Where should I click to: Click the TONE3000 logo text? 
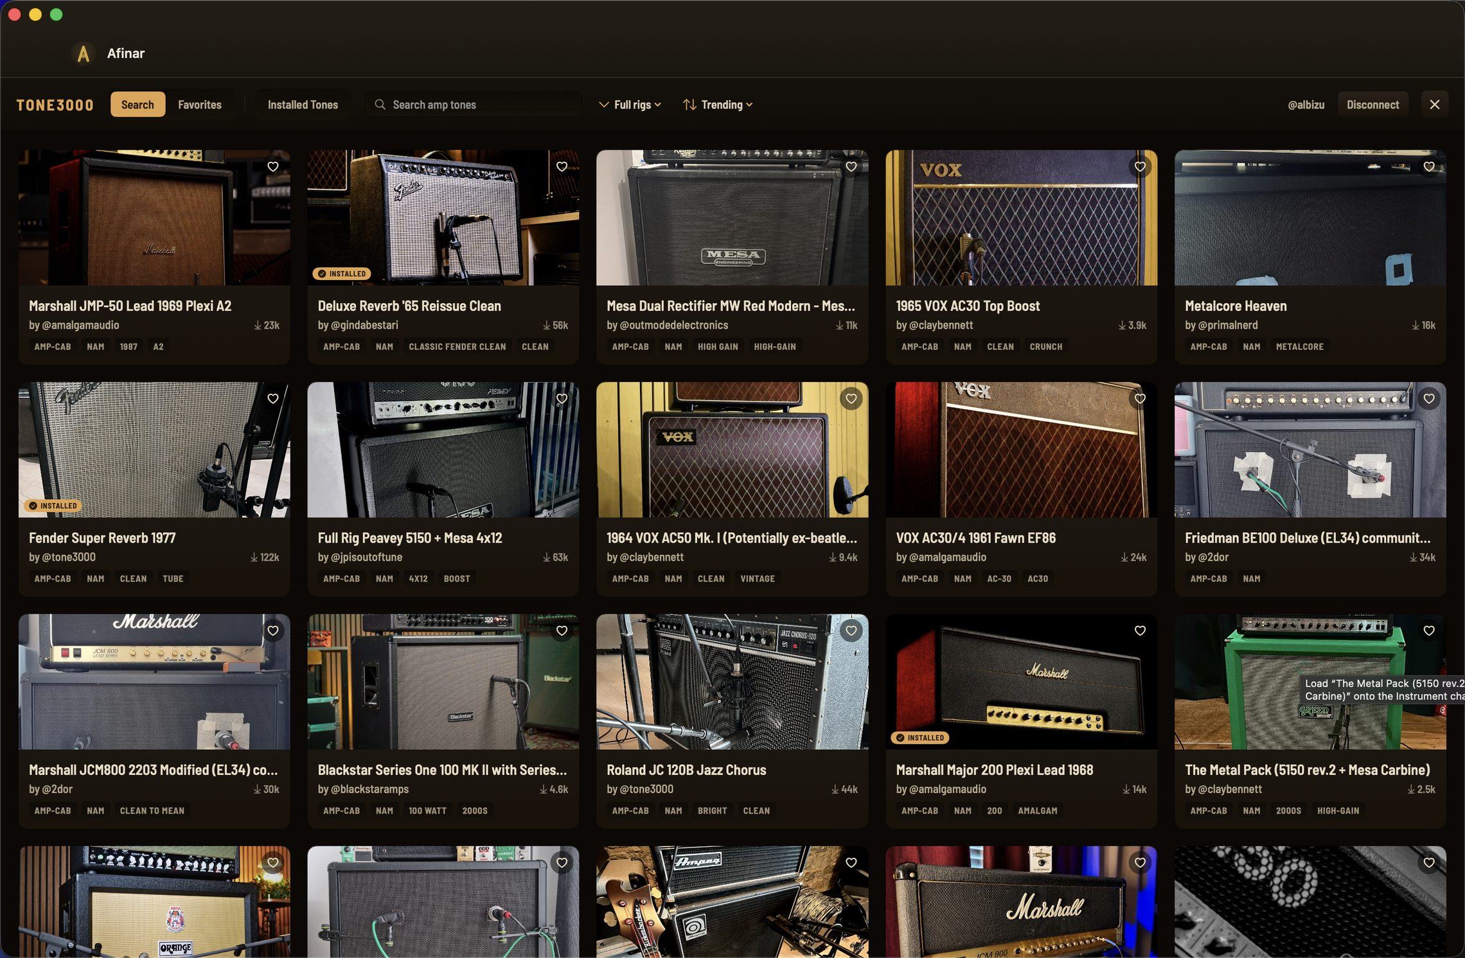(55, 105)
